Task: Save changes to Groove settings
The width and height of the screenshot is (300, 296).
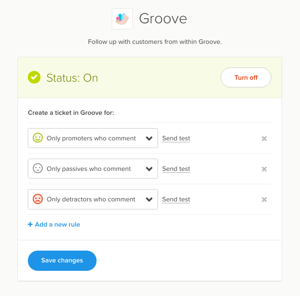Action: pyautogui.click(x=62, y=261)
